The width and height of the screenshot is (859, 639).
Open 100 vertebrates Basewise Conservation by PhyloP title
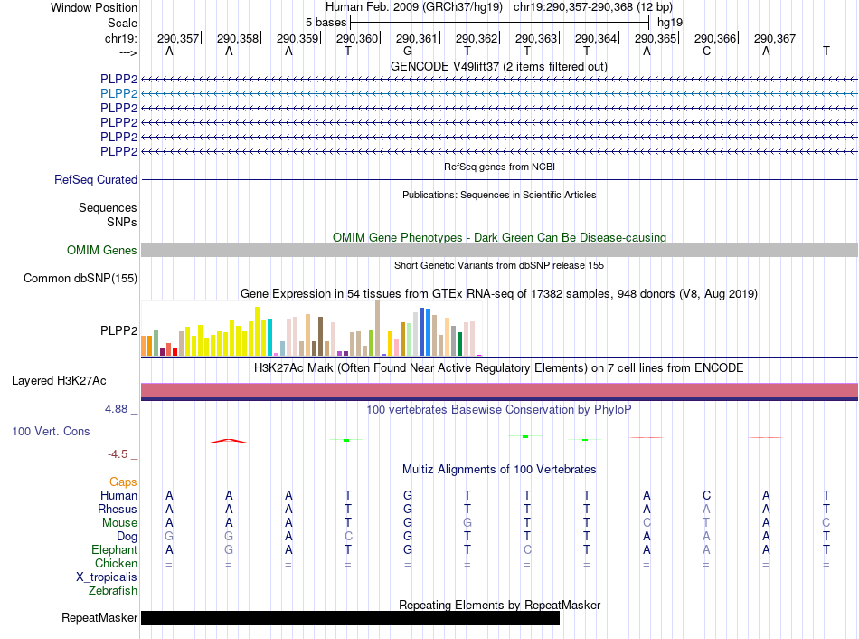pyautogui.click(x=499, y=409)
